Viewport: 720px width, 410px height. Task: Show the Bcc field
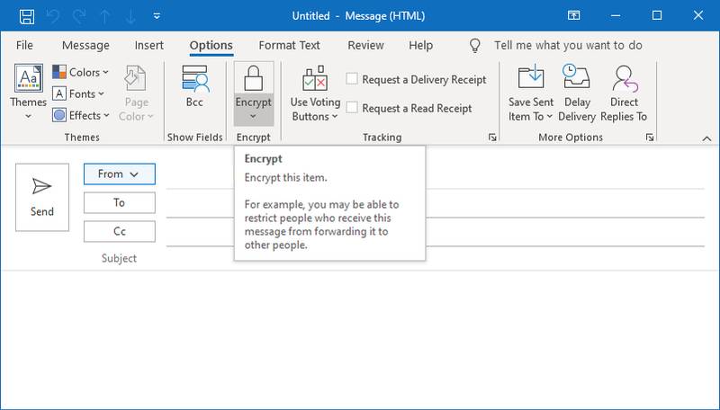click(194, 86)
